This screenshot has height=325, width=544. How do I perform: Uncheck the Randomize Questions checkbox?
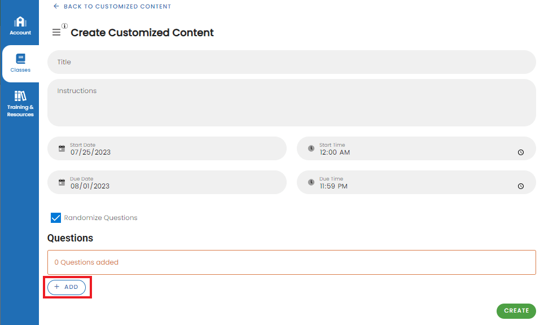(x=56, y=218)
